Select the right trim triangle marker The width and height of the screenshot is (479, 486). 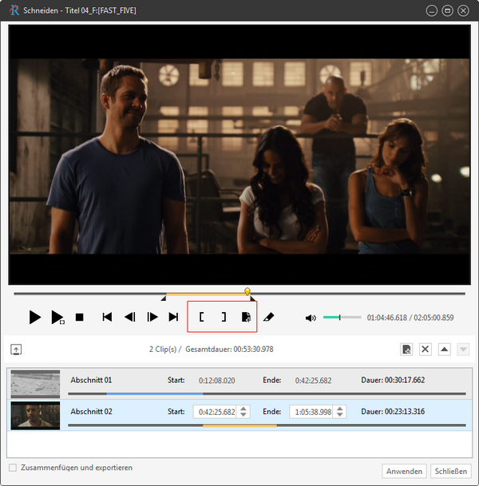coord(253,298)
